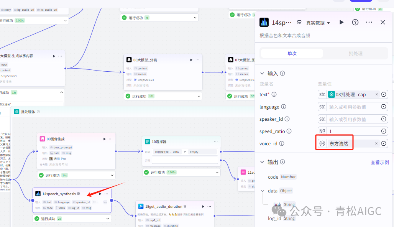Remove the 08批处理 · cap reference

pos(376,94)
